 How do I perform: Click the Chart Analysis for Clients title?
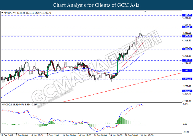click(96, 5)
